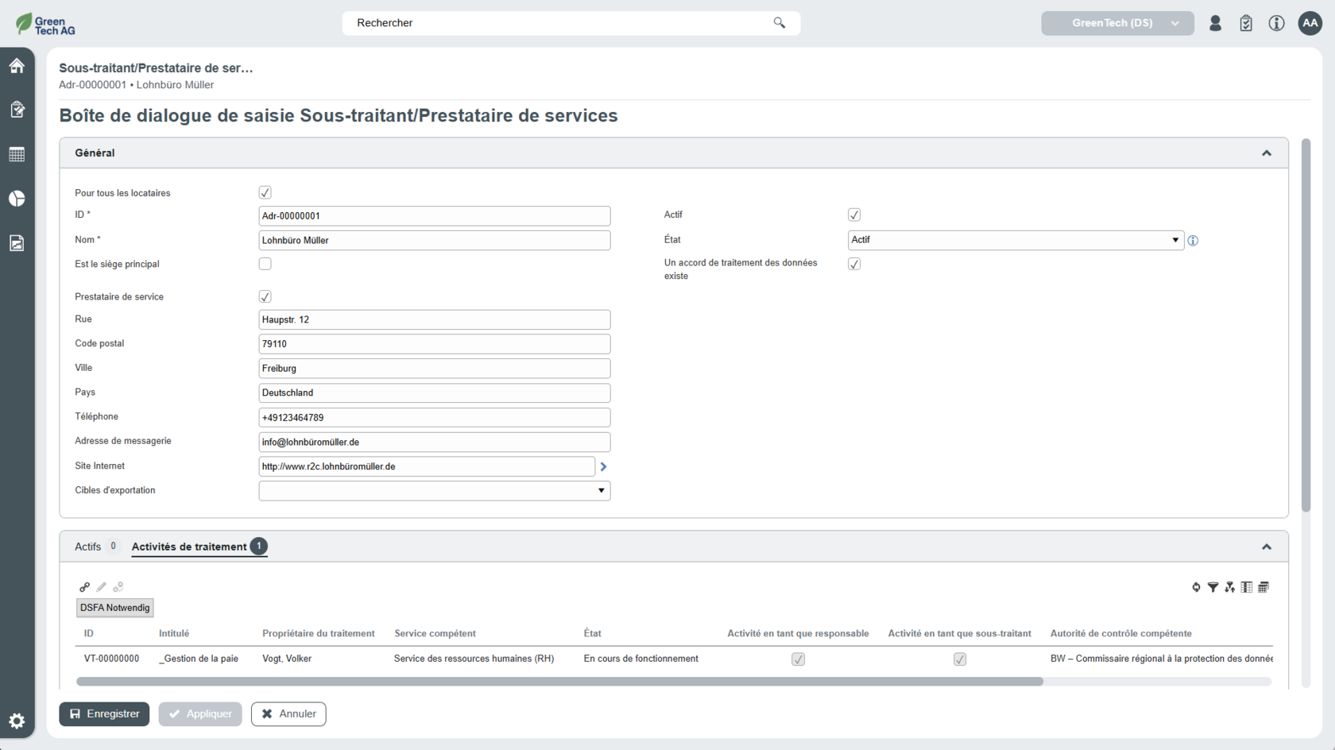Click the Annuler button

(x=288, y=714)
